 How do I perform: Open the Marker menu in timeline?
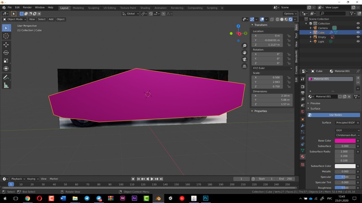(x=54, y=179)
